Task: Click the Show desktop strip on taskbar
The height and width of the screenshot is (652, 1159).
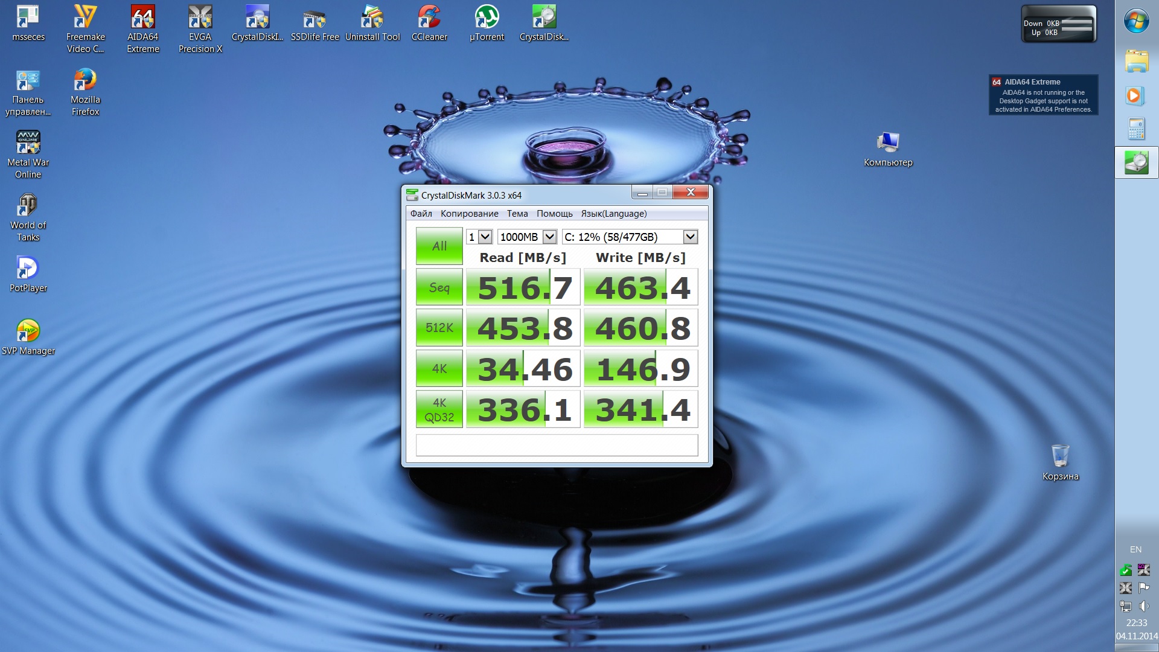Action: [x=1137, y=648]
